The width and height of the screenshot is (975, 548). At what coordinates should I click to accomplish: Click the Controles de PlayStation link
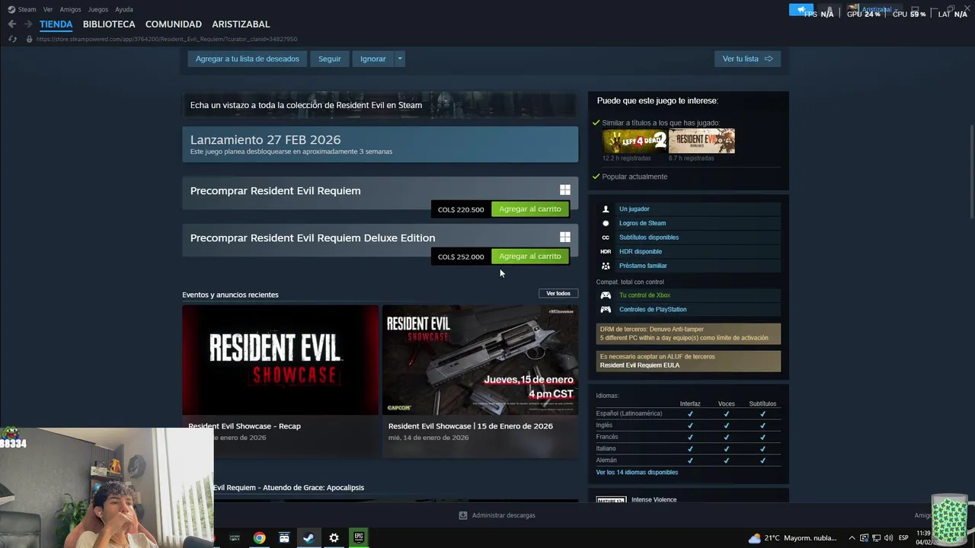(x=653, y=310)
